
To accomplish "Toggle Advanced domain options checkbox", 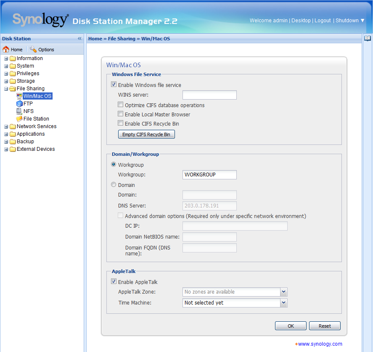I will (121, 215).
